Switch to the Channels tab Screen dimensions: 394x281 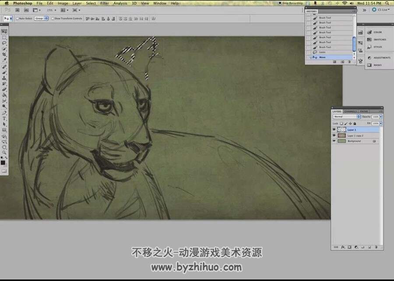pos(351,111)
